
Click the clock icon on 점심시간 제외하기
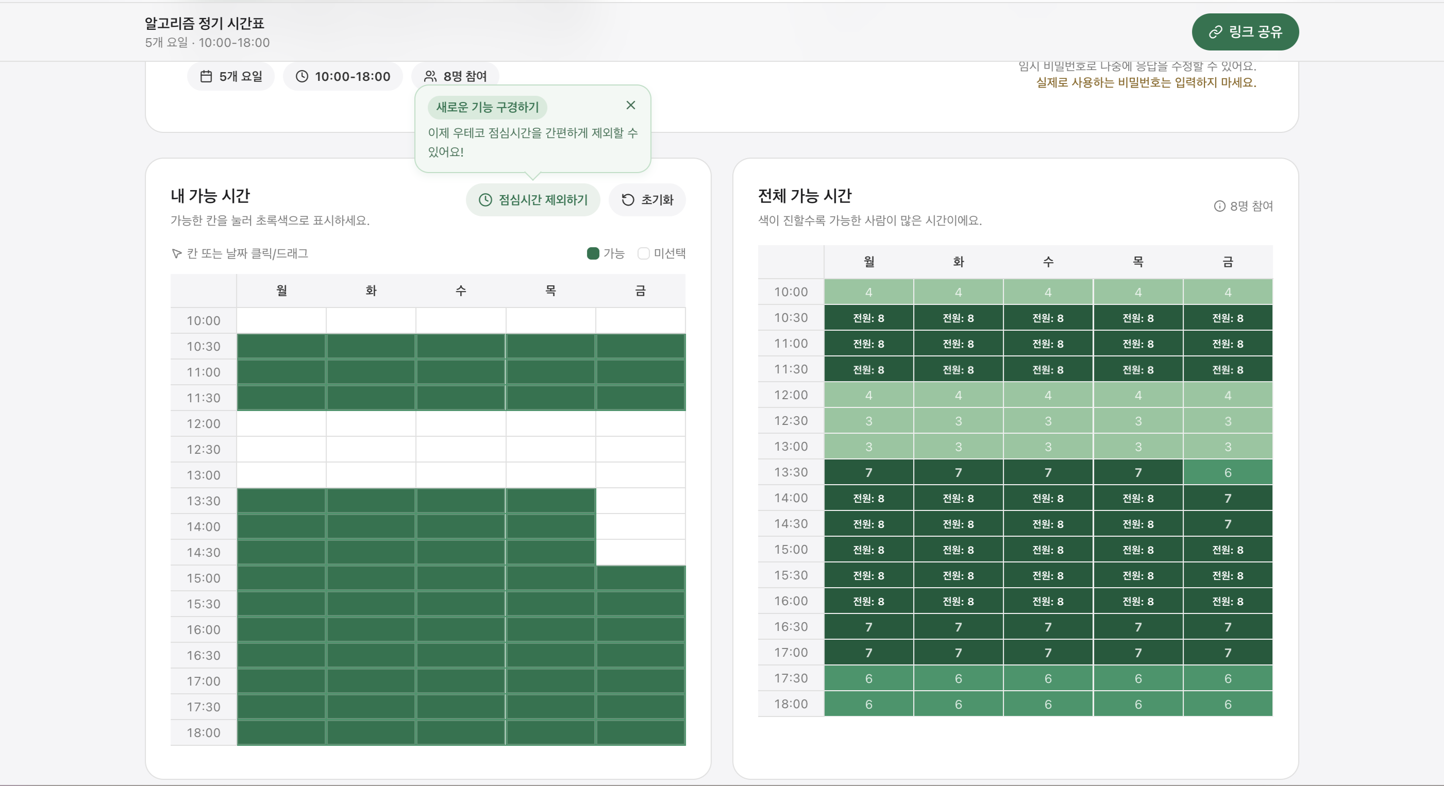coord(485,200)
